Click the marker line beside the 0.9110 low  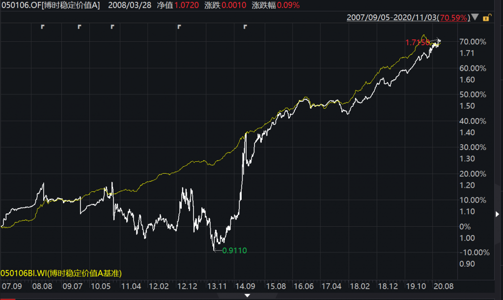[x=218, y=250]
